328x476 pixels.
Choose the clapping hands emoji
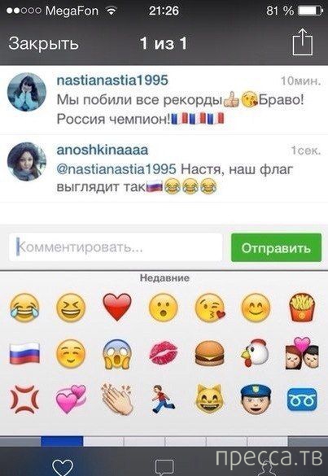pyautogui.click(x=117, y=399)
